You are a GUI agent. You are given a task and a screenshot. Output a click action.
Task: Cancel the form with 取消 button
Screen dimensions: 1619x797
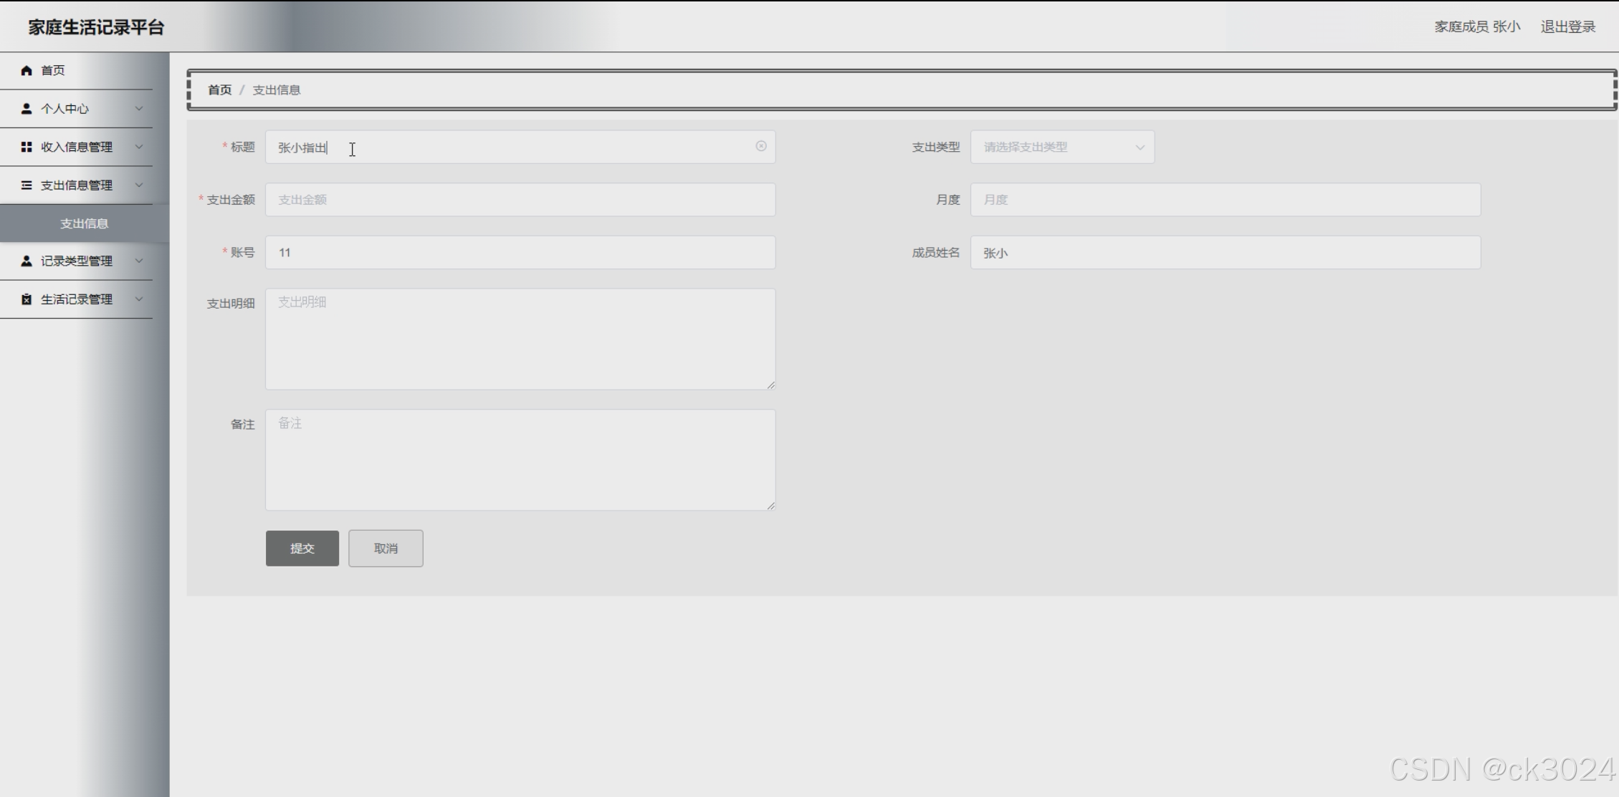pyautogui.click(x=386, y=549)
